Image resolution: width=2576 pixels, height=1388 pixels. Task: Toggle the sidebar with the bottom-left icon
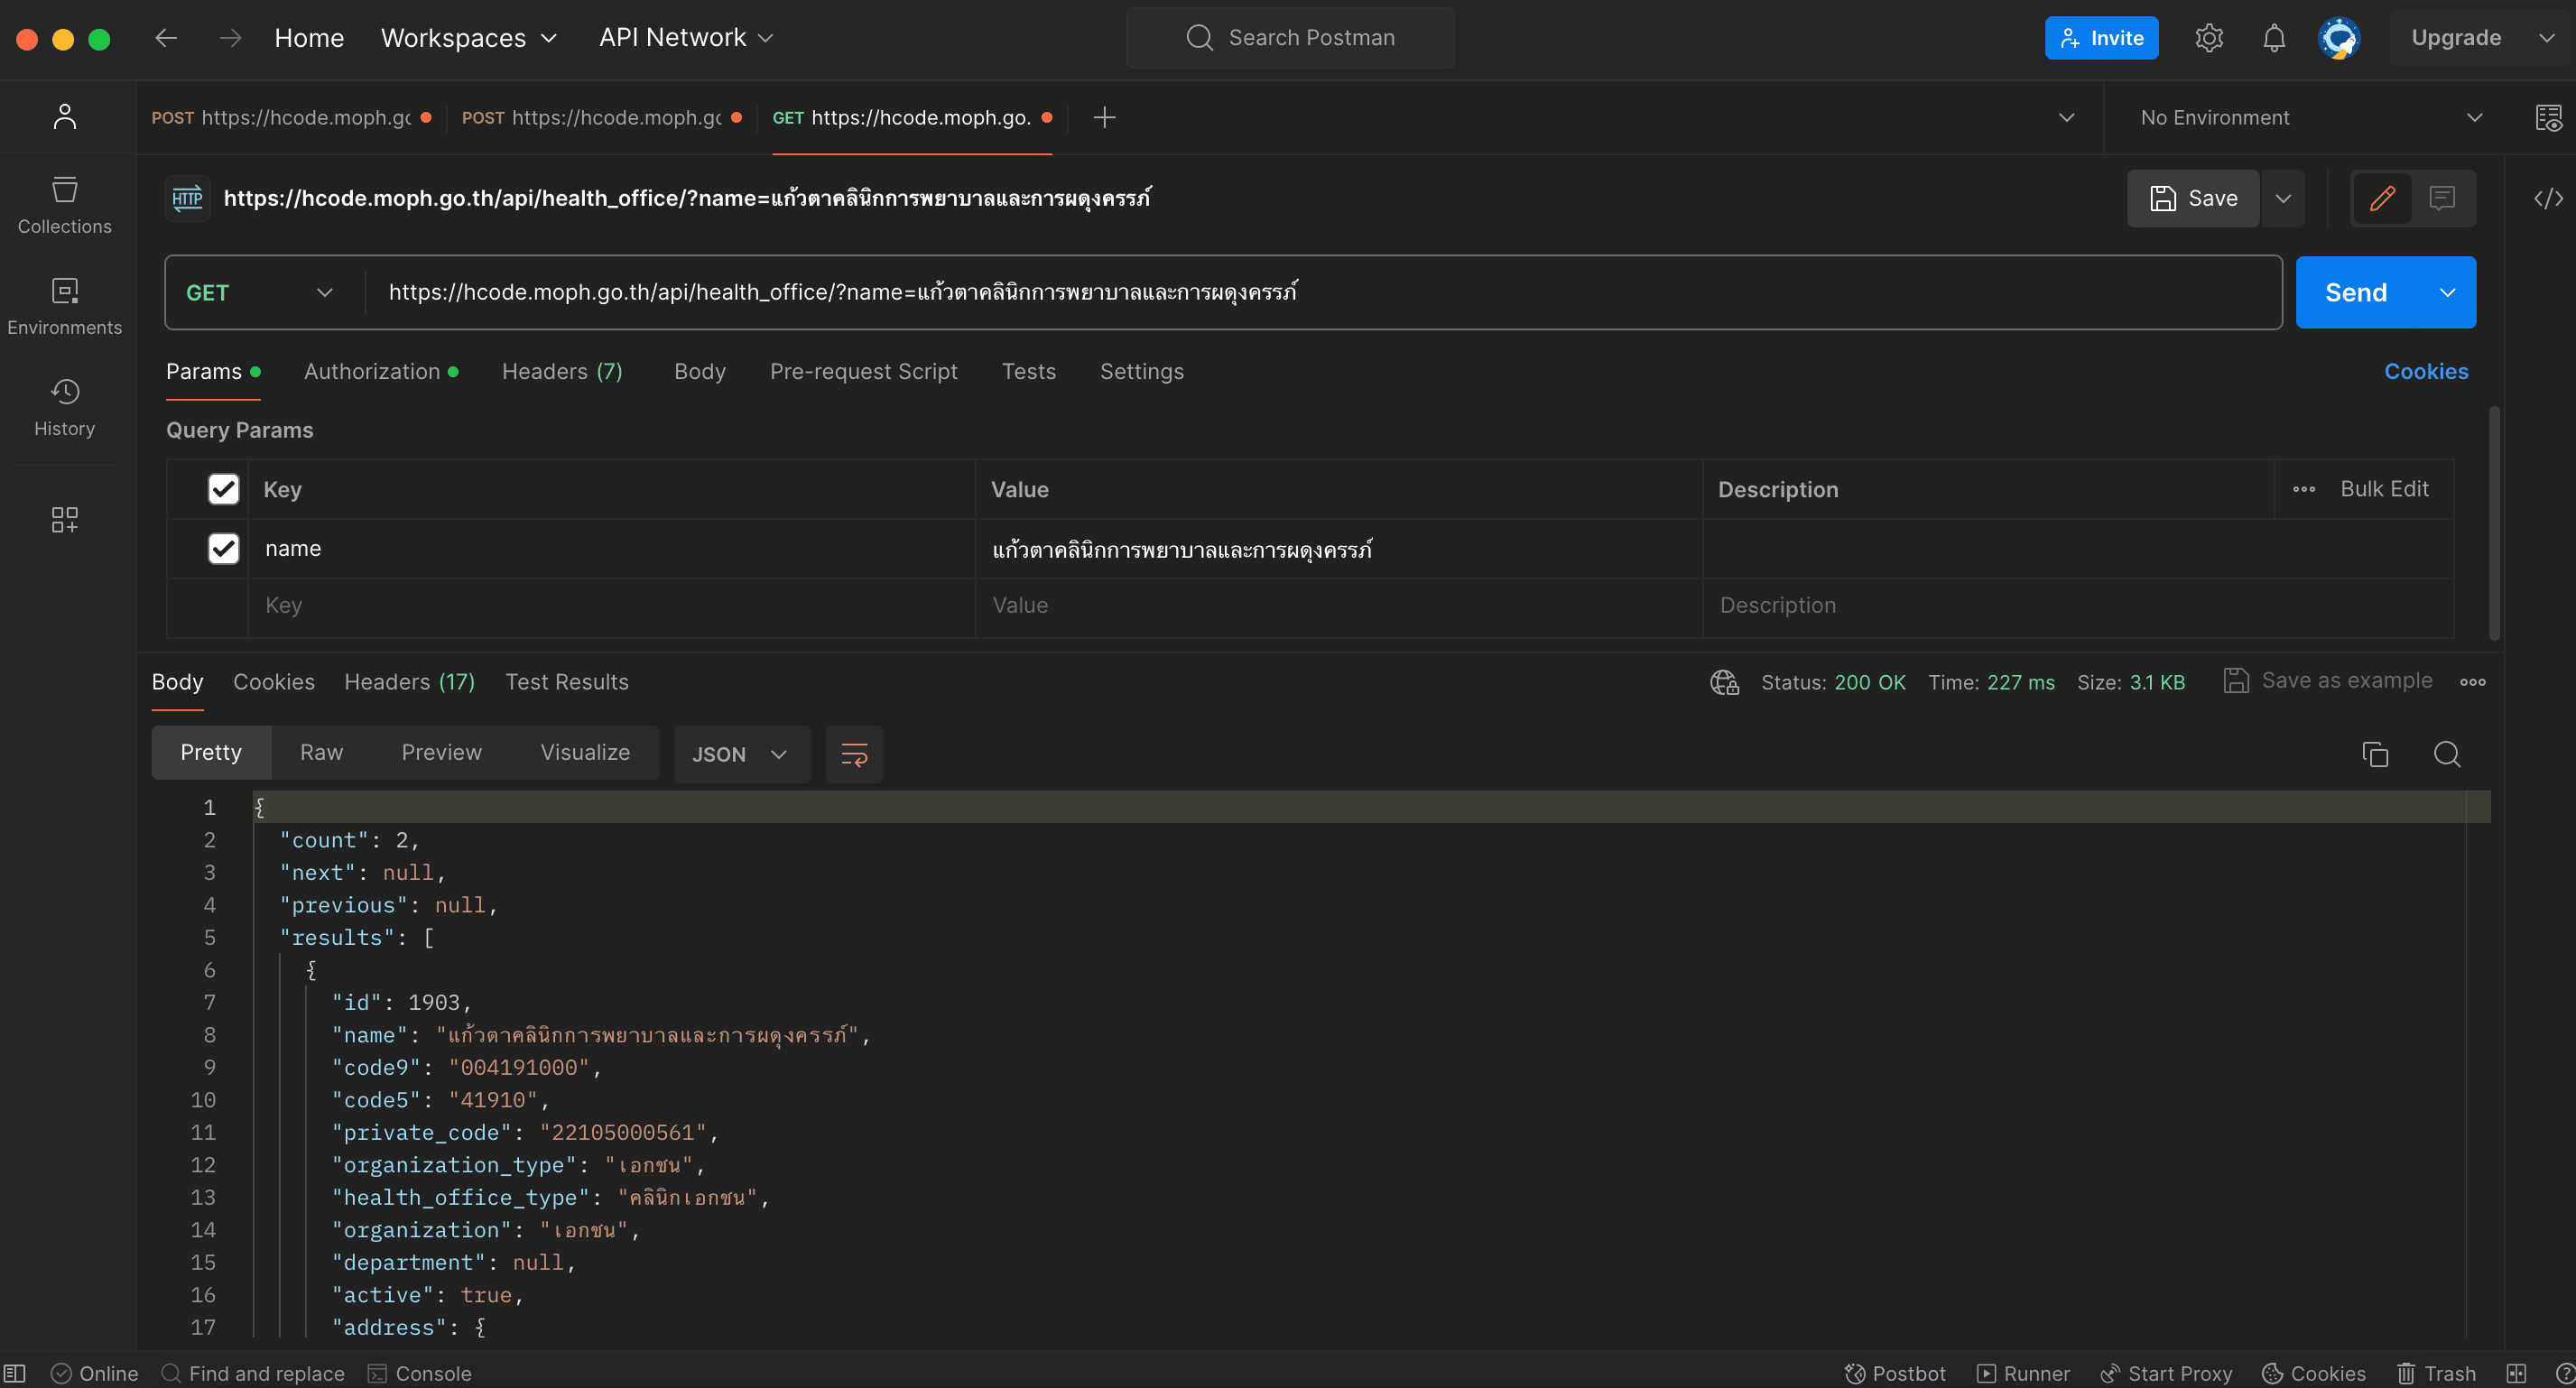pos(15,1373)
